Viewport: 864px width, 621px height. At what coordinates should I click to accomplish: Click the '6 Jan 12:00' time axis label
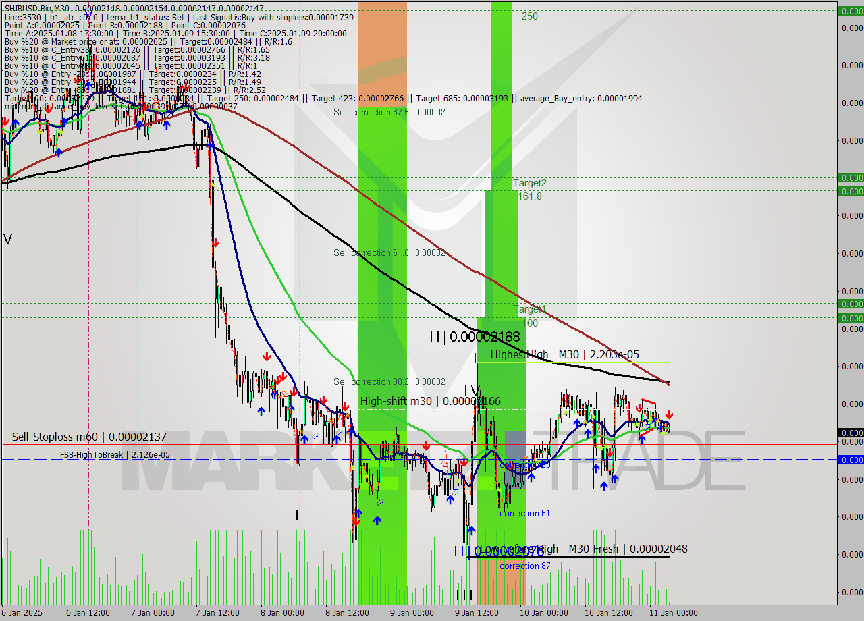tap(88, 613)
